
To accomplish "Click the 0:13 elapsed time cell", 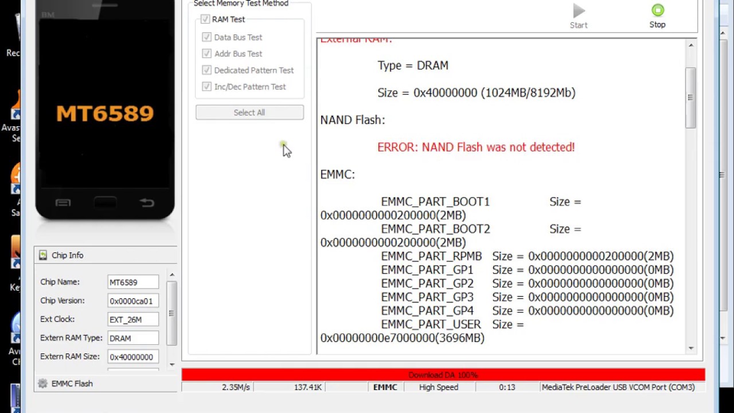I will [x=507, y=387].
